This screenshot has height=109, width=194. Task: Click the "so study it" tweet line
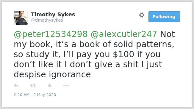37,54
